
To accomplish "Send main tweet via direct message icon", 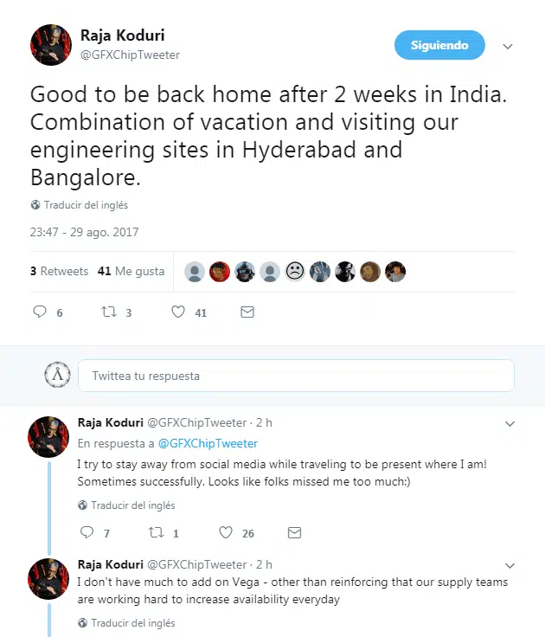I will [x=247, y=312].
